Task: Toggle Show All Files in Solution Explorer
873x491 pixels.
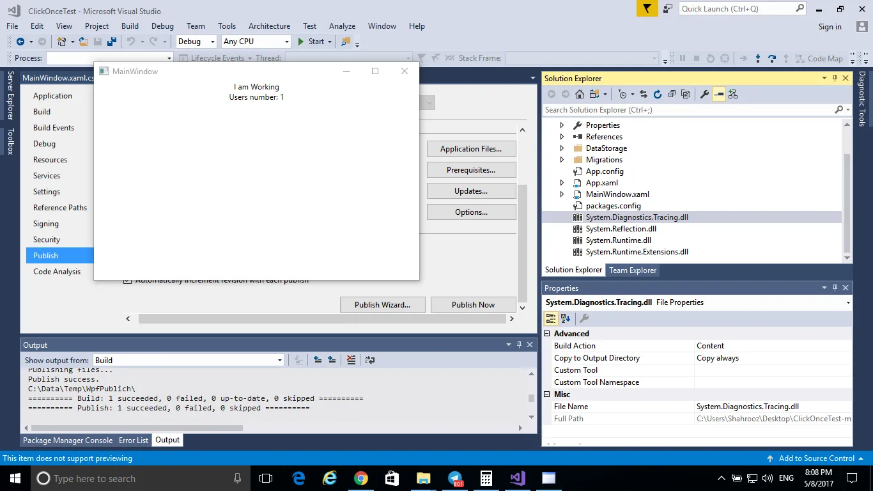Action: point(686,94)
